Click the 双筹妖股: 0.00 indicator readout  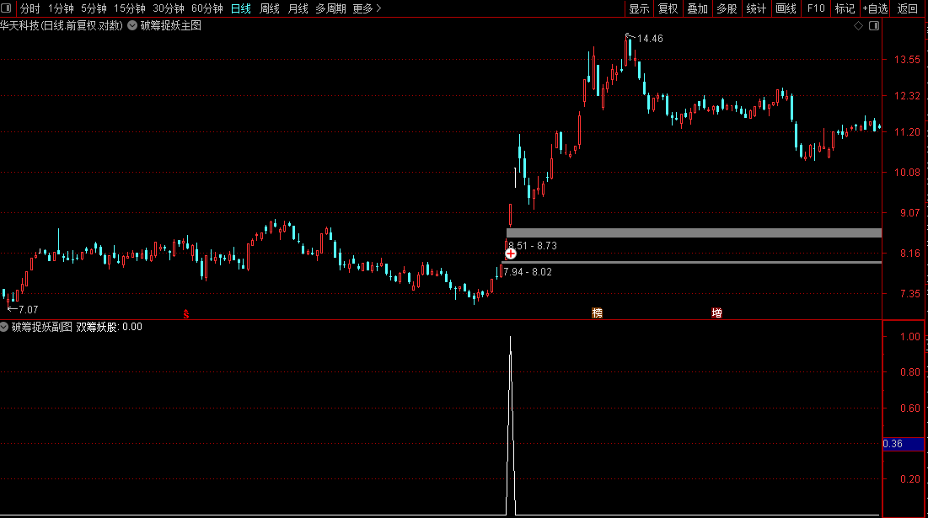click(x=109, y=327)
